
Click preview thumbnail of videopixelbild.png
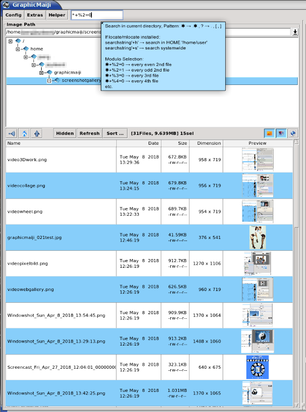click(258, 264)
